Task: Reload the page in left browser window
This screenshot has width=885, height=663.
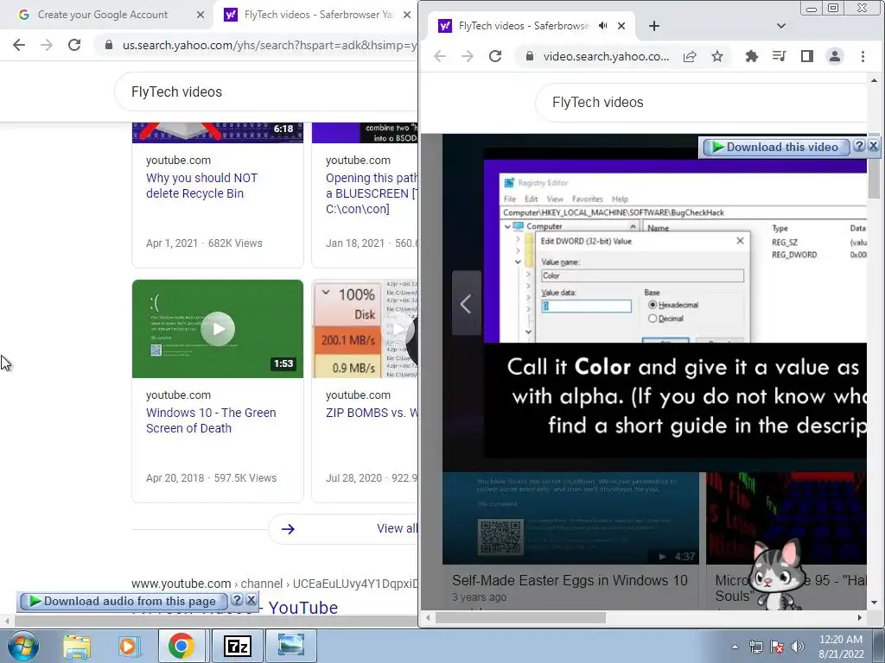Action: pyautogui.click(x=74, y=45)
